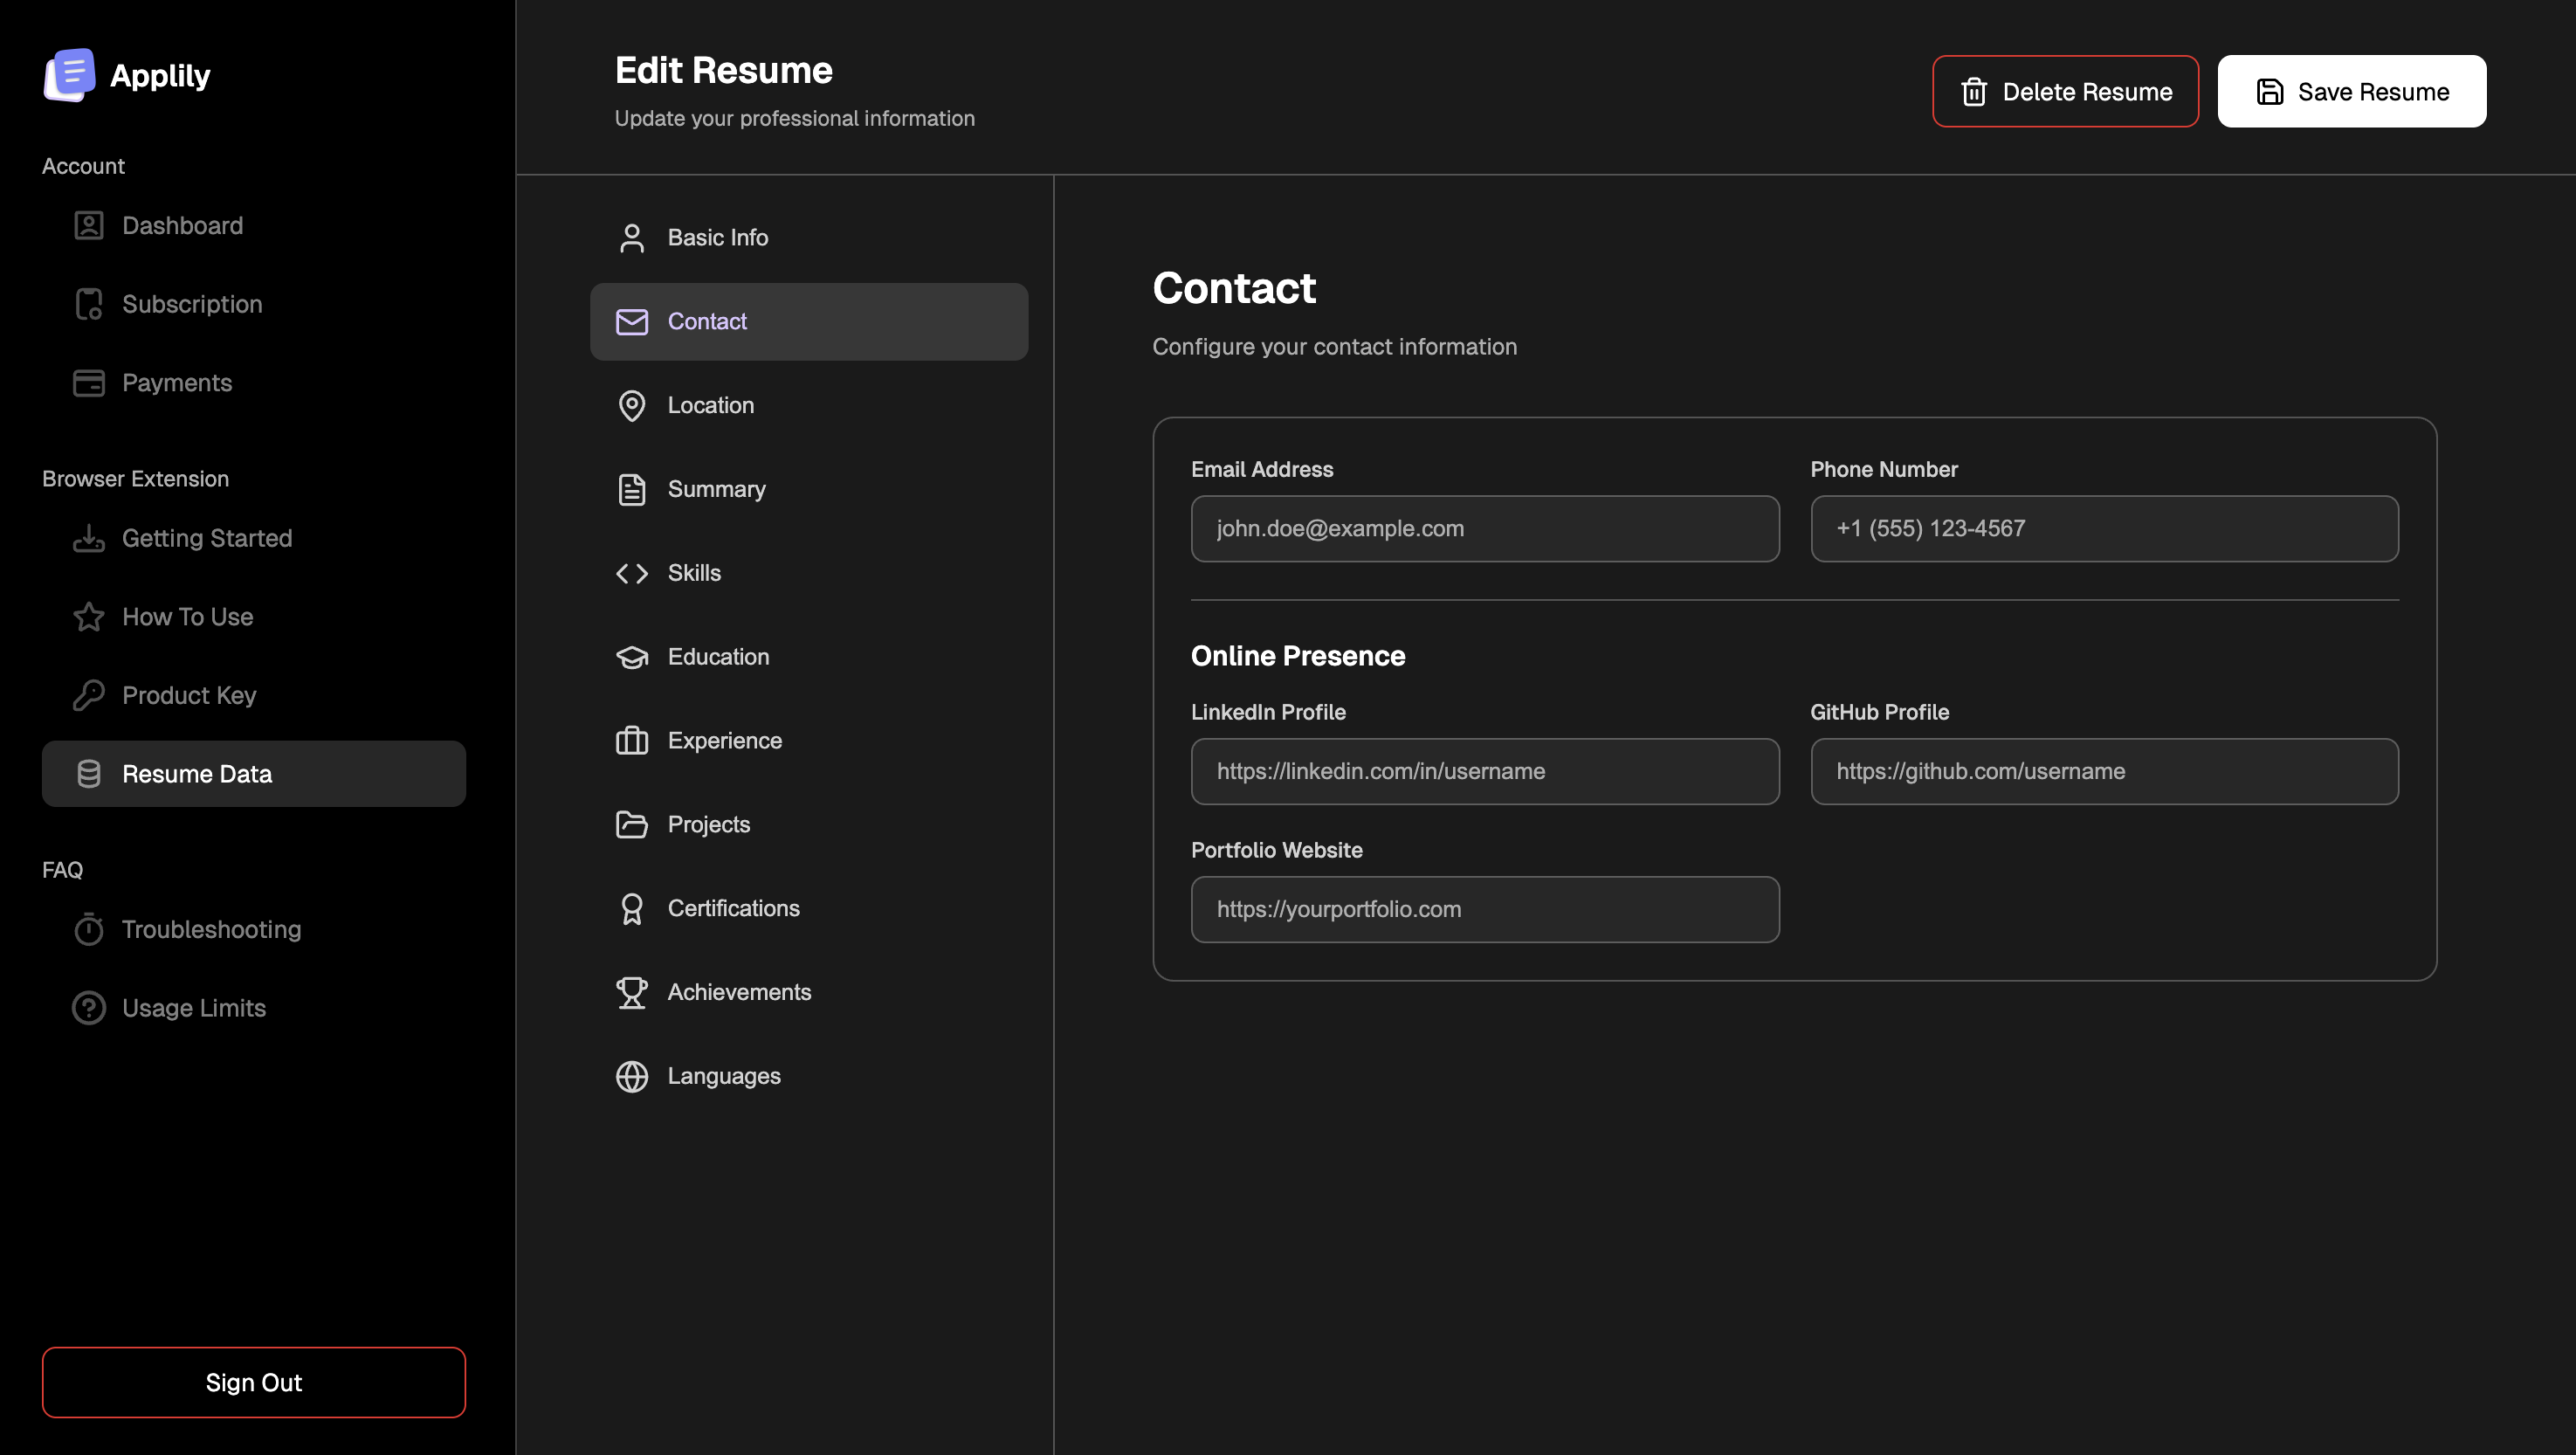Click the globe icon next to Languages
Image resolution: width=2576 pixels, height=1455 pixels.
(x=631, y=1076)
